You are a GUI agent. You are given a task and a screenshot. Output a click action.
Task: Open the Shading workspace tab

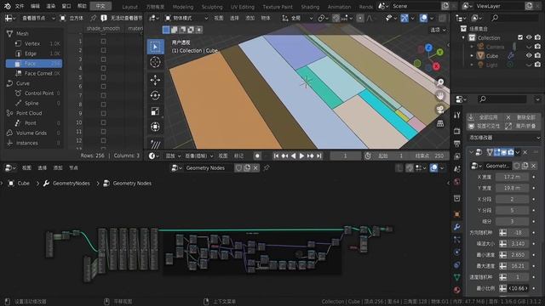(310, 7)
